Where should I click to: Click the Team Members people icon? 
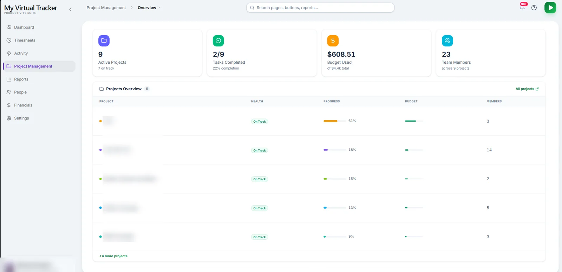447,41
